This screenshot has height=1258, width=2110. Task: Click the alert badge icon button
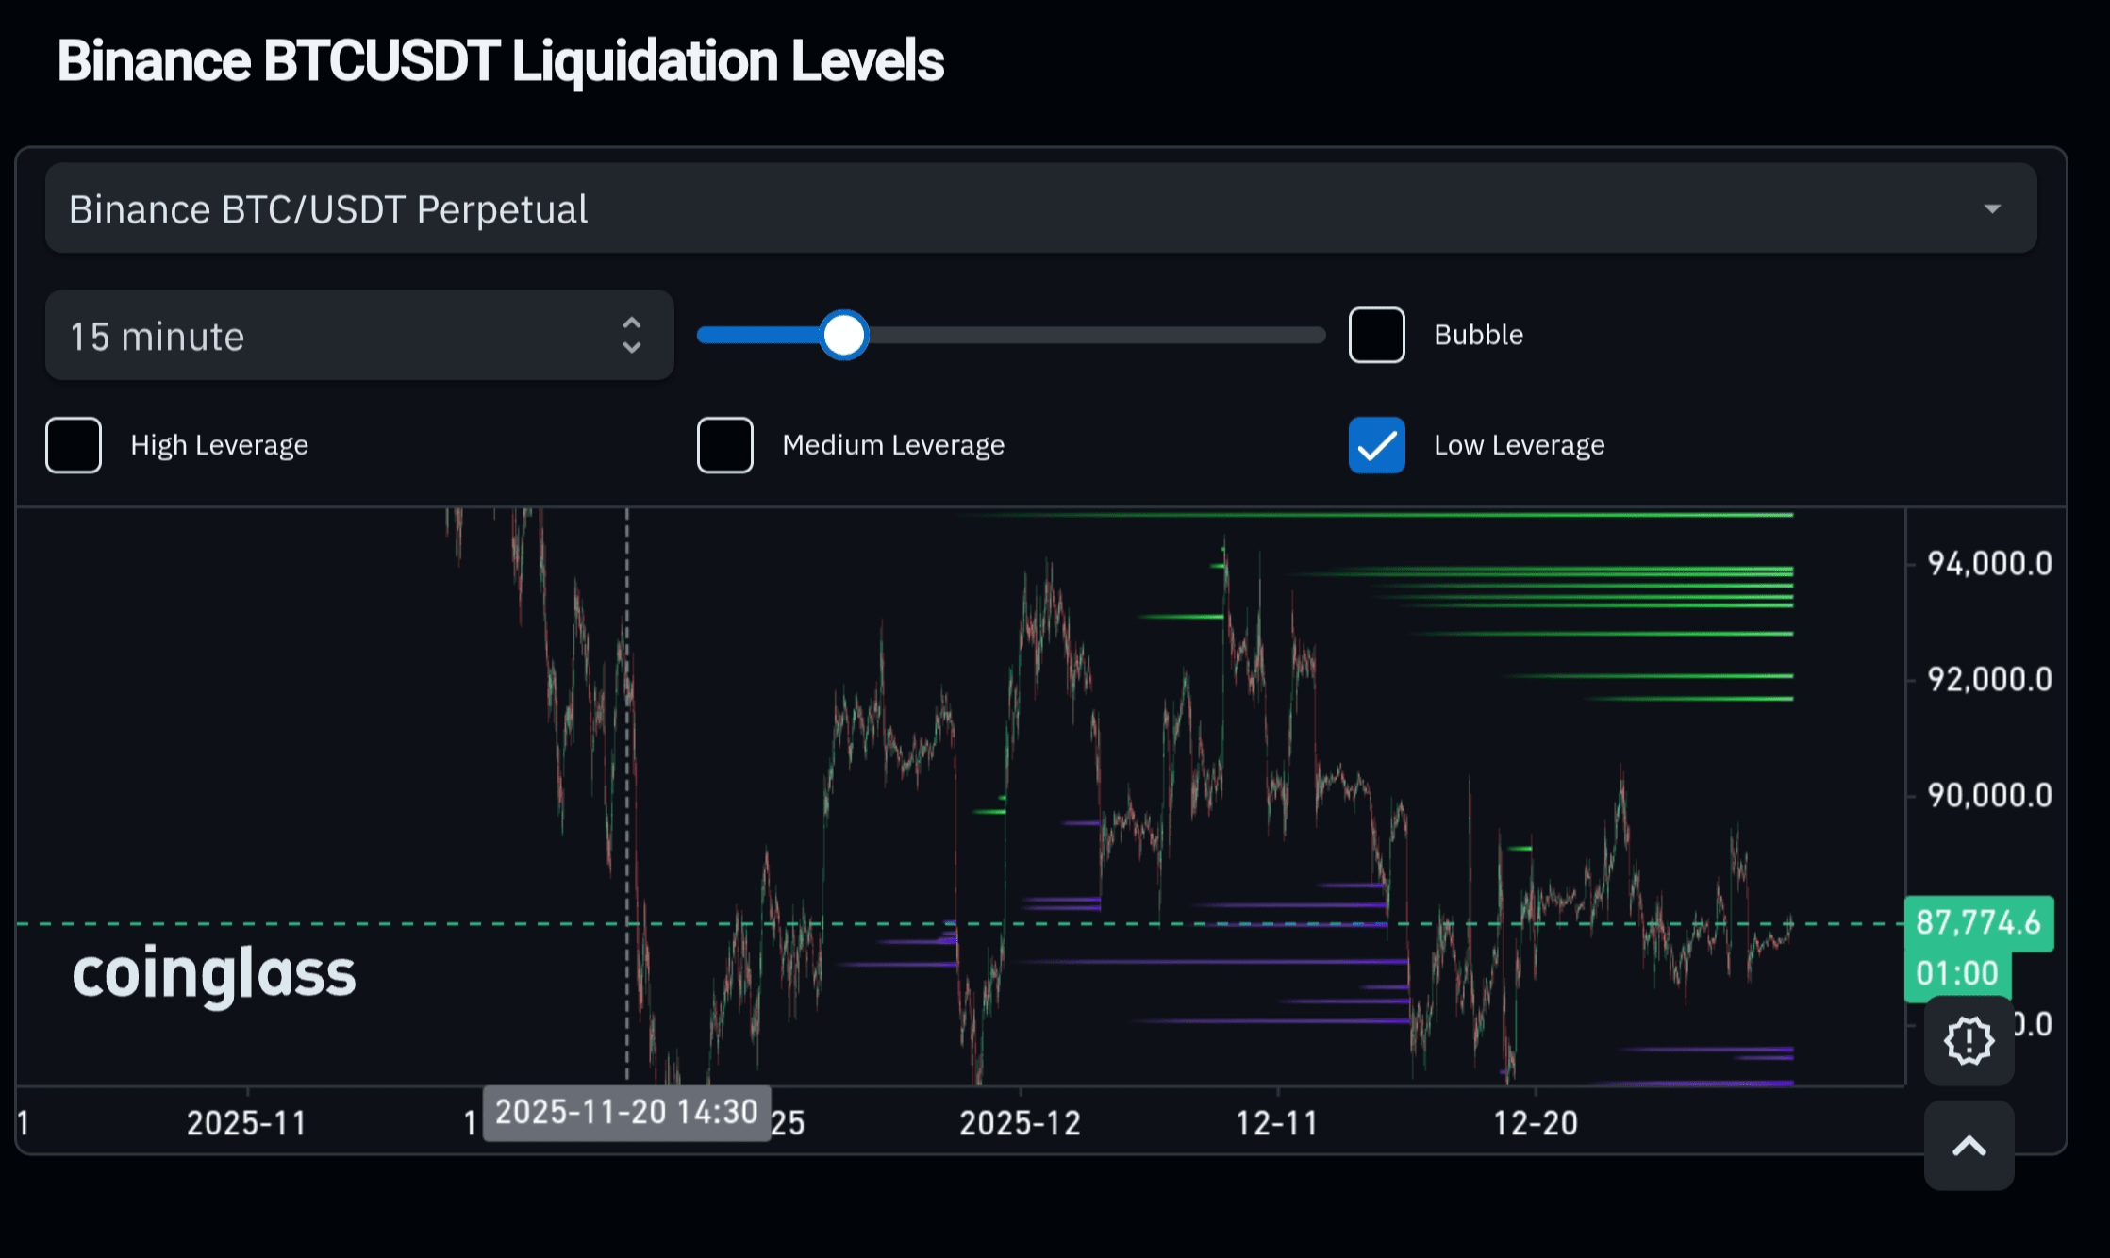1969,1041
